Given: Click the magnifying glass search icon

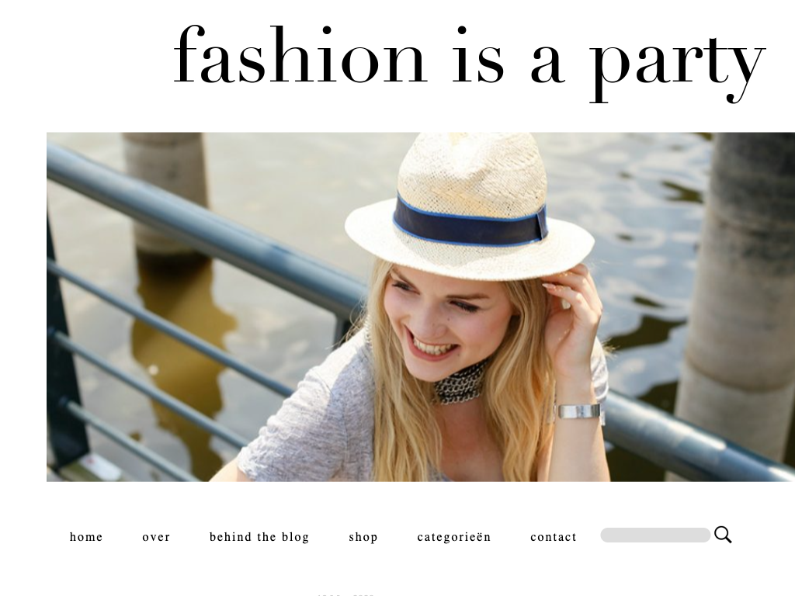Looking at the screenshot, I should pos(723,535).
